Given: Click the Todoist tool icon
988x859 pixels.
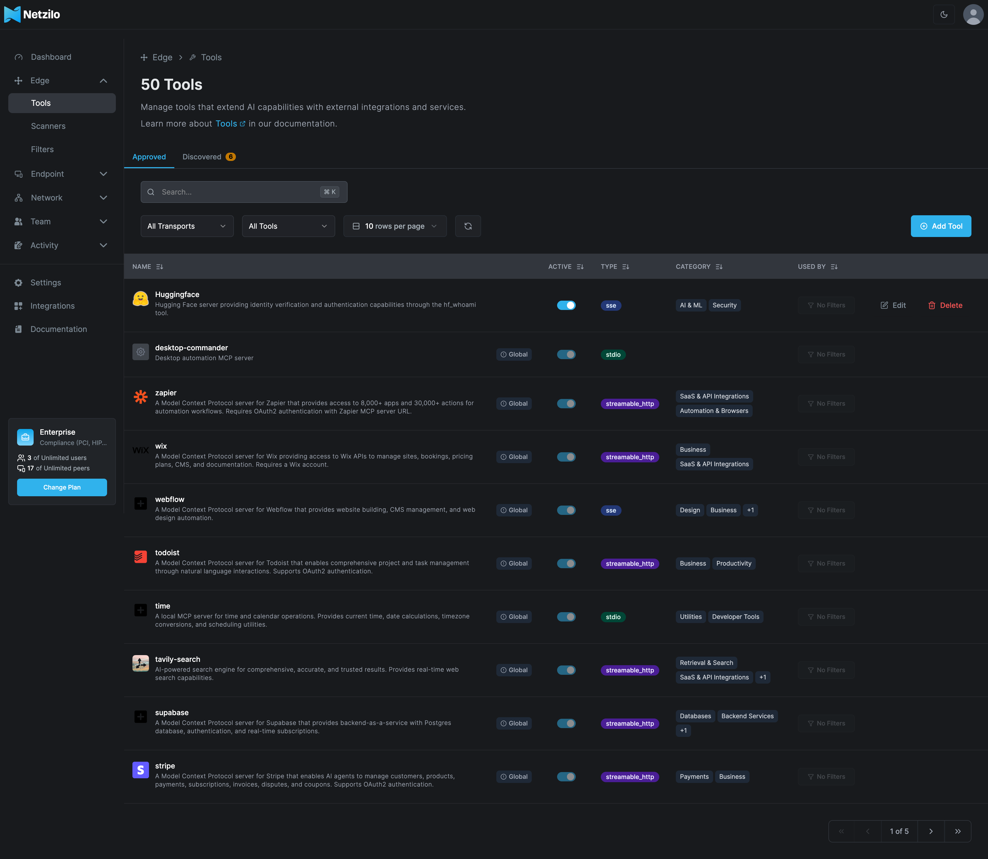Looking at the screenshot, I should [140, 557].
